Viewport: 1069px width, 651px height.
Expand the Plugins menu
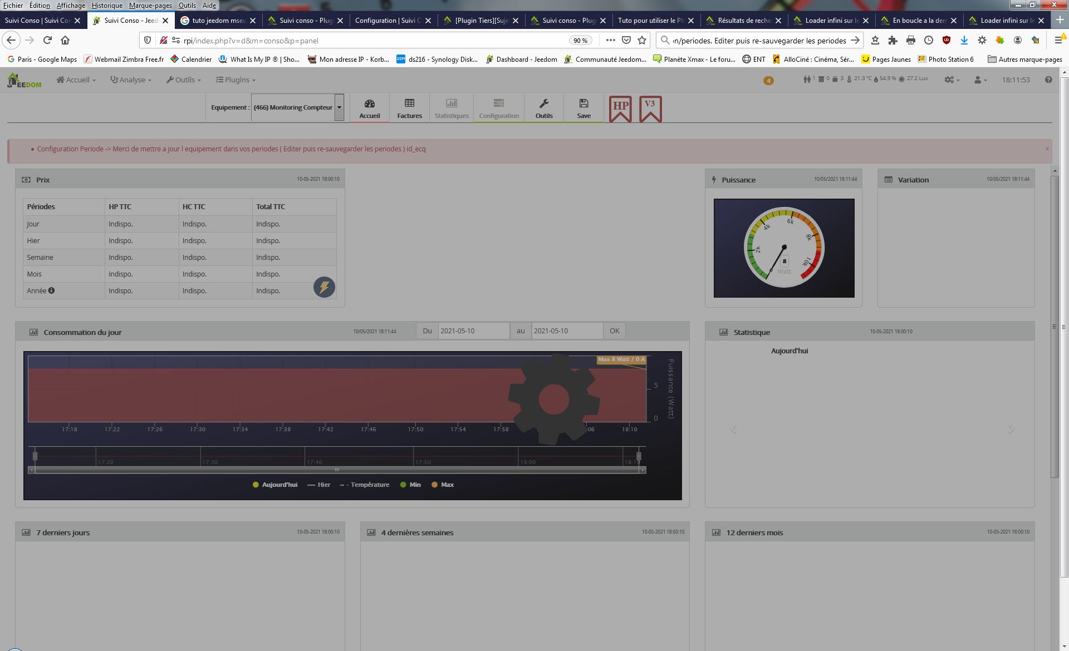236,80
